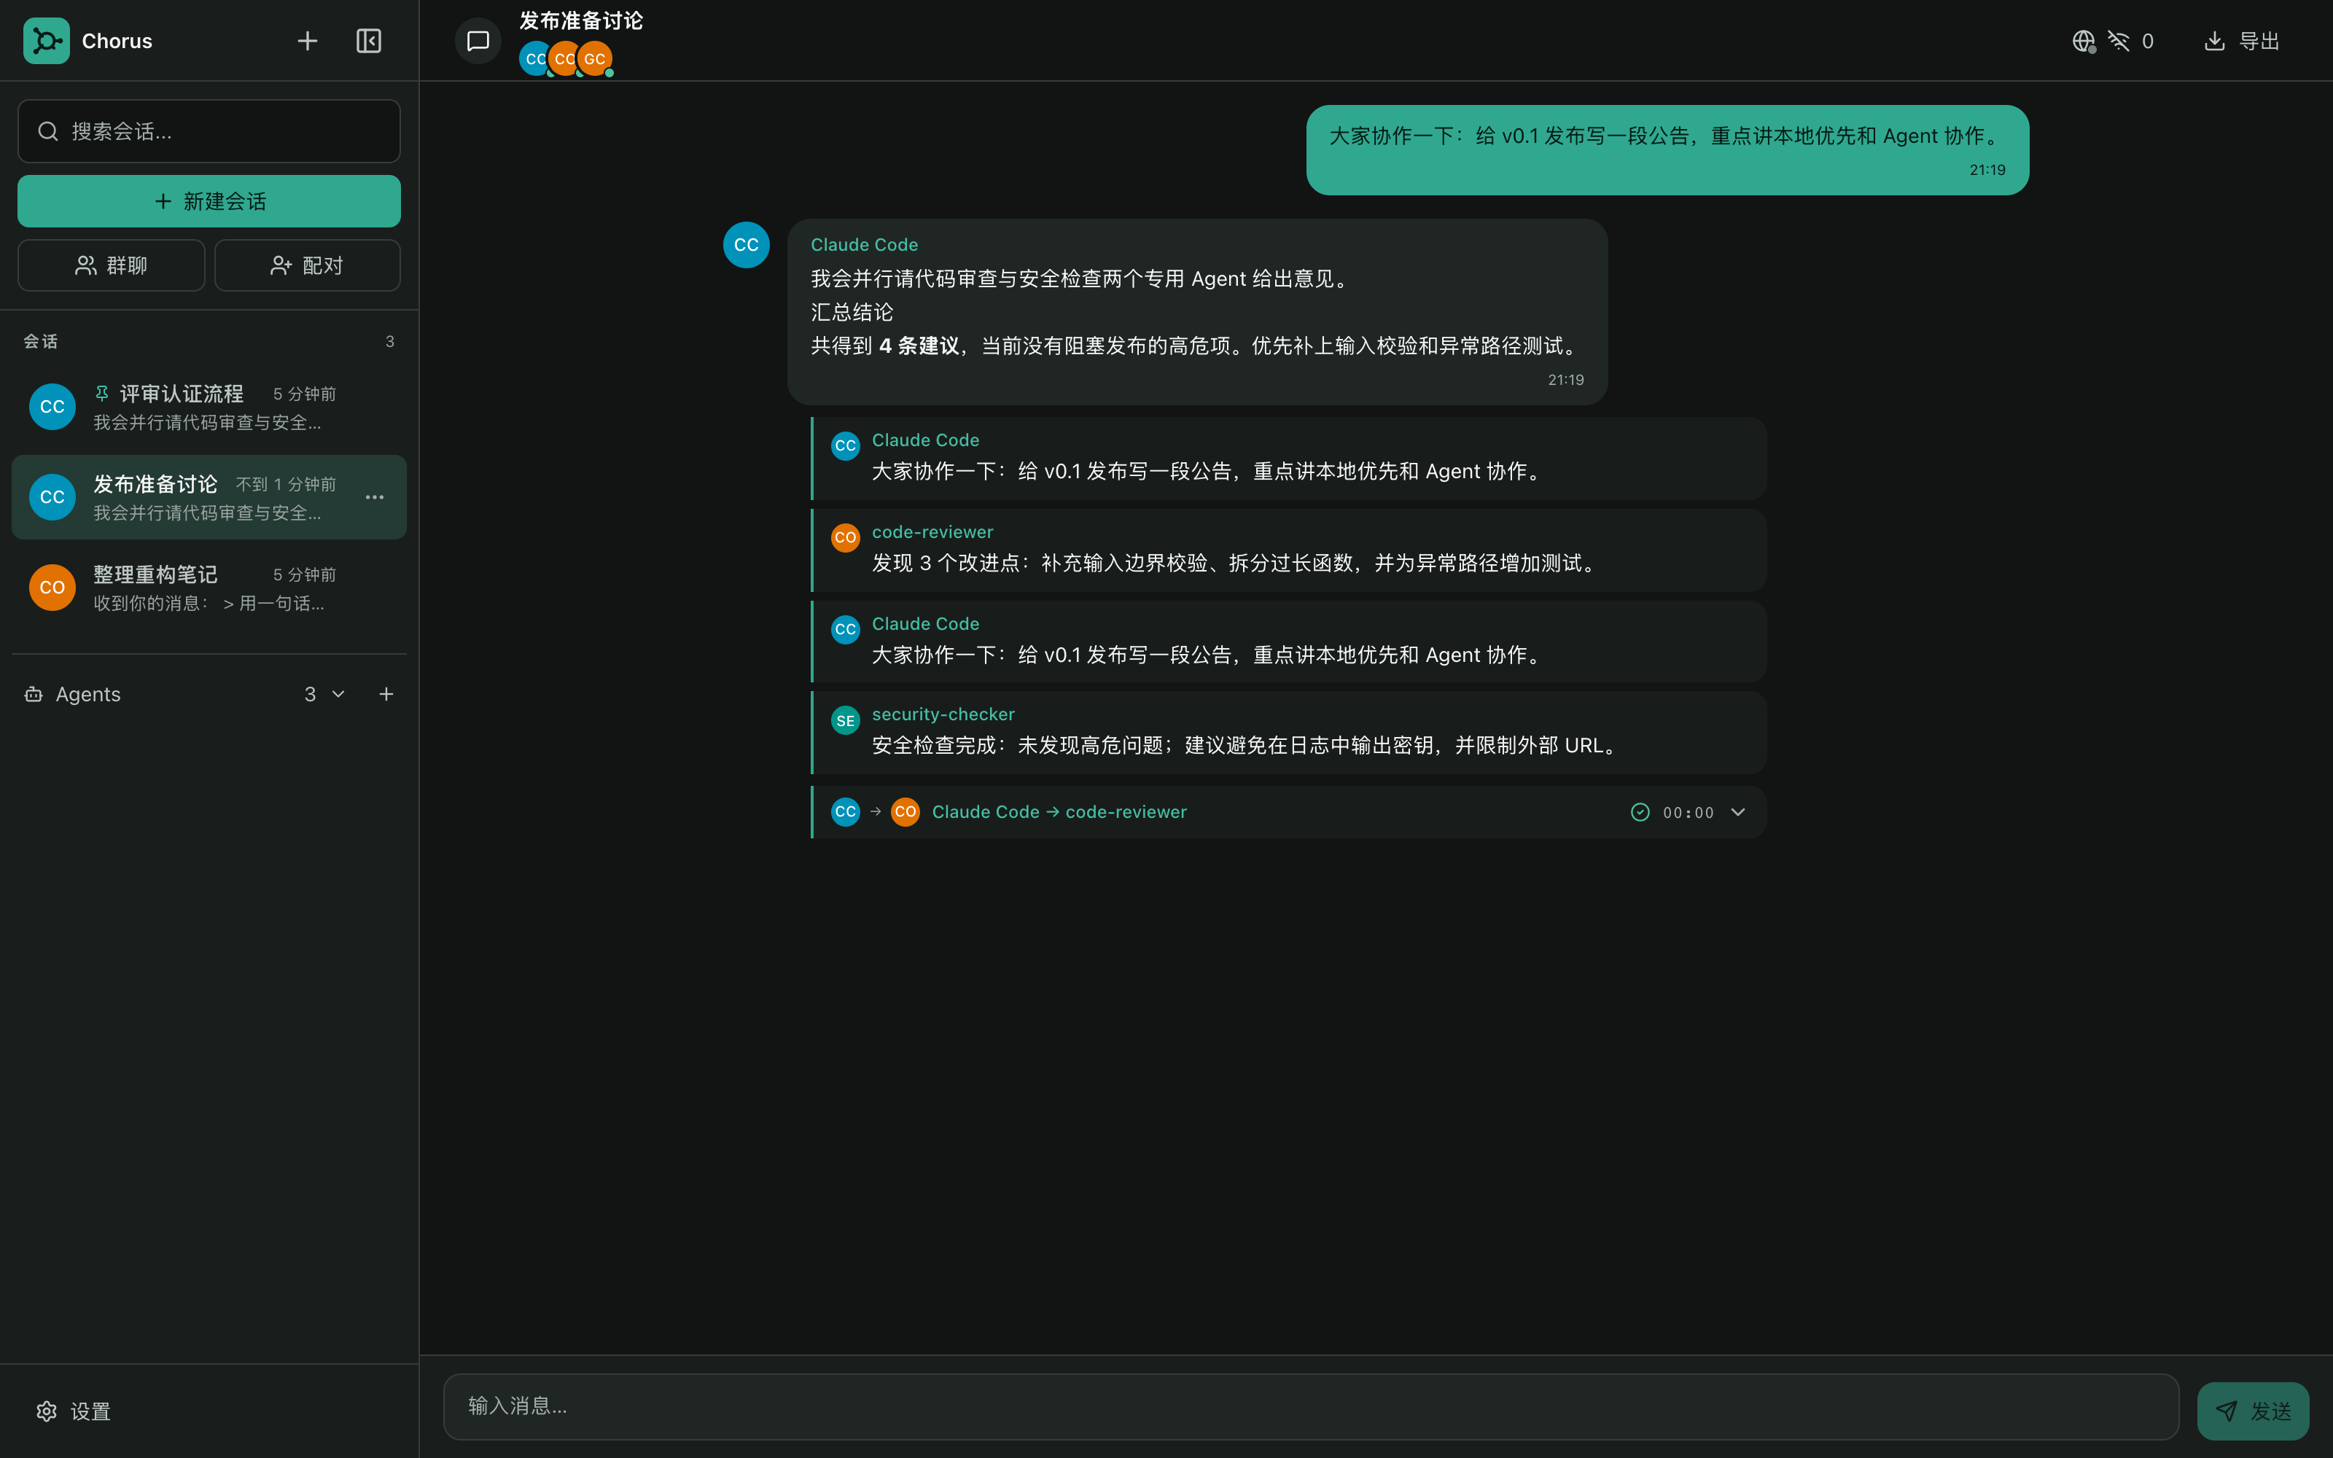The height and width of the screenshot is (1458, 2333).
Task: Select the 配对 tab
Action: [306, 265]
